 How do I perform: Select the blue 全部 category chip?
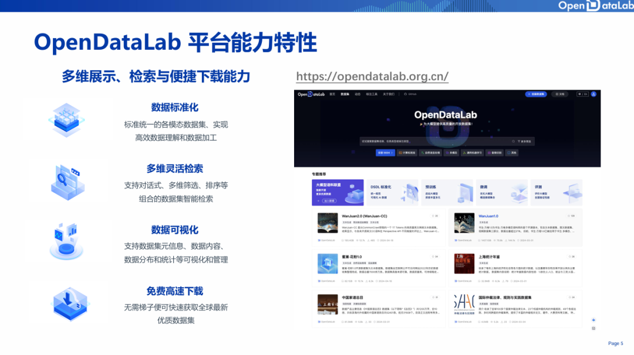pyautogui.click(x=385, y=153)
